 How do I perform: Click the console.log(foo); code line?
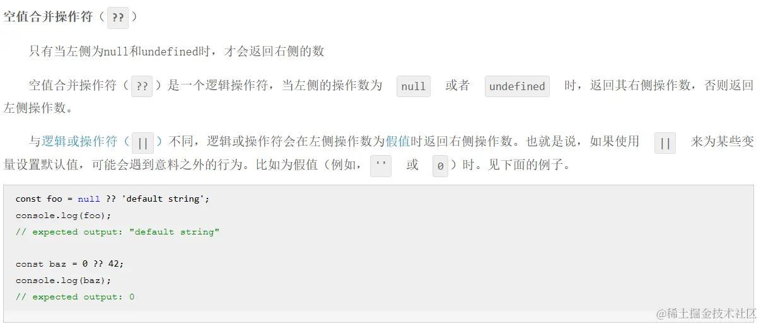coord(63,215)
